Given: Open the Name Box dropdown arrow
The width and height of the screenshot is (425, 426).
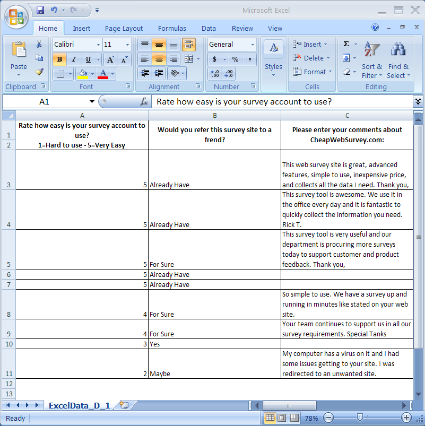Looking at the screenshot, I should (92, 101).
